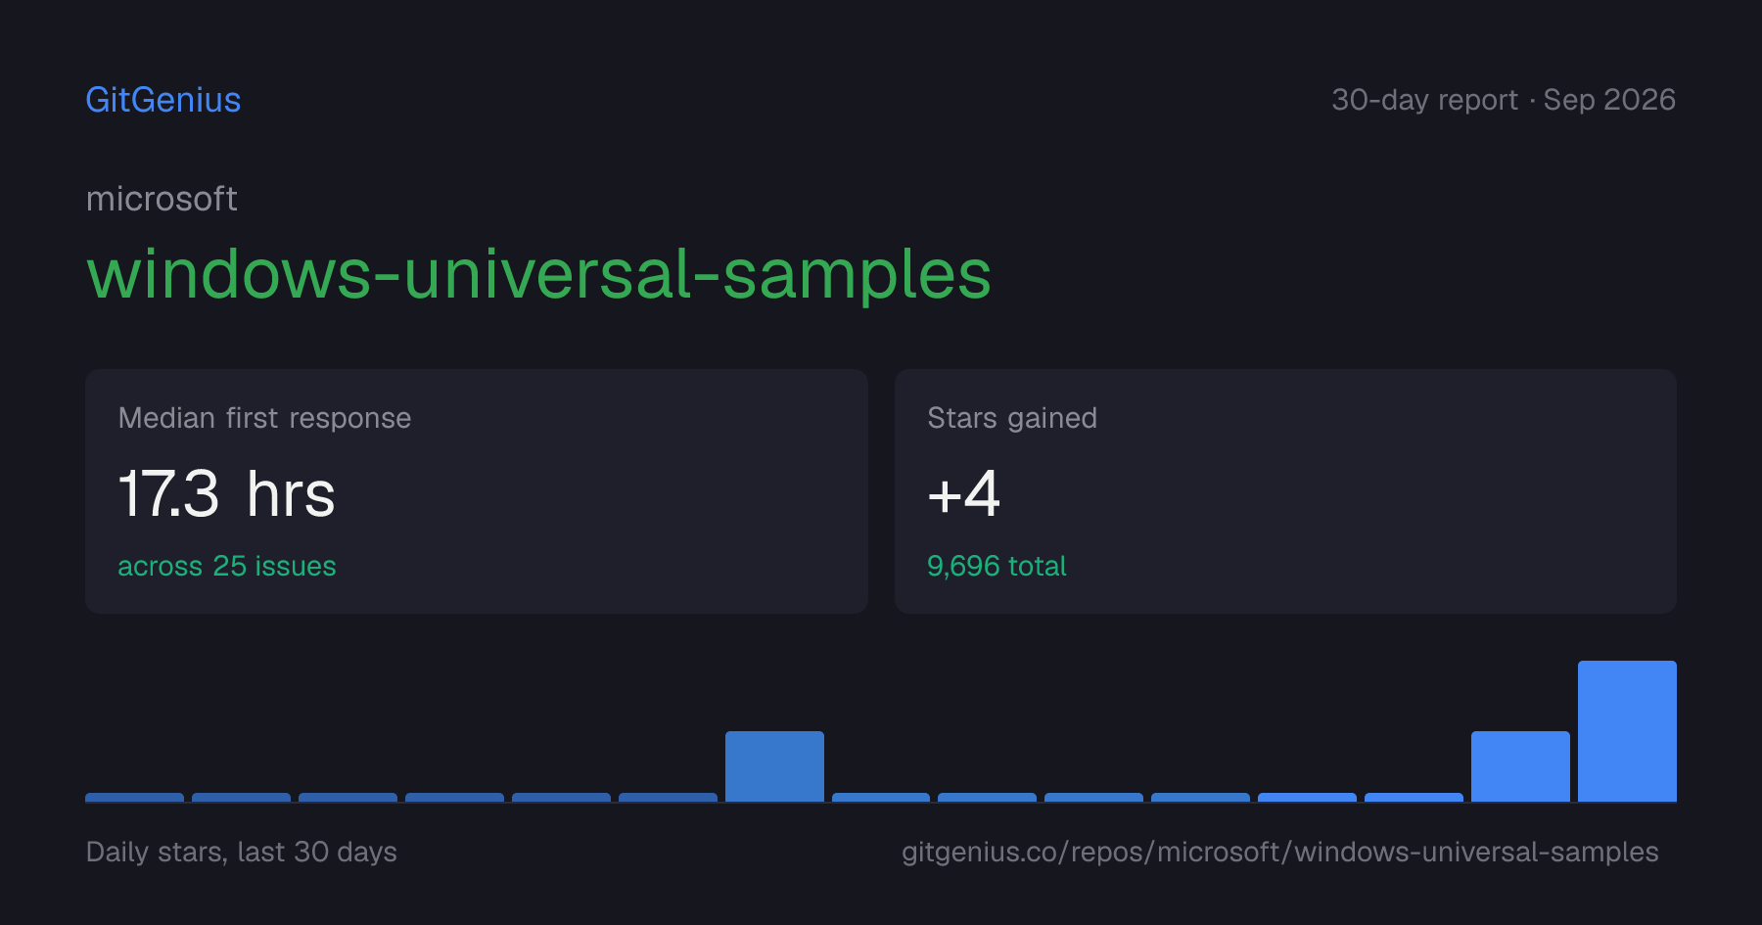Open the gitgenius.co repo URL link
This screenshot has width=1762, height=925.
pyautogui.click(x=1280, y=852)
